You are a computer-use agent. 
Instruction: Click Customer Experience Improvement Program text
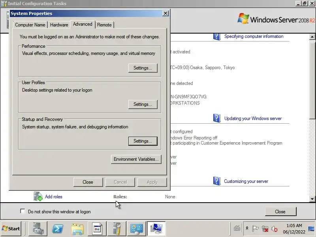241,143
